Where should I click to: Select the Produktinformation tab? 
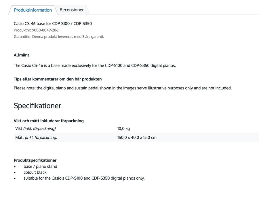[x=33, y=10]
